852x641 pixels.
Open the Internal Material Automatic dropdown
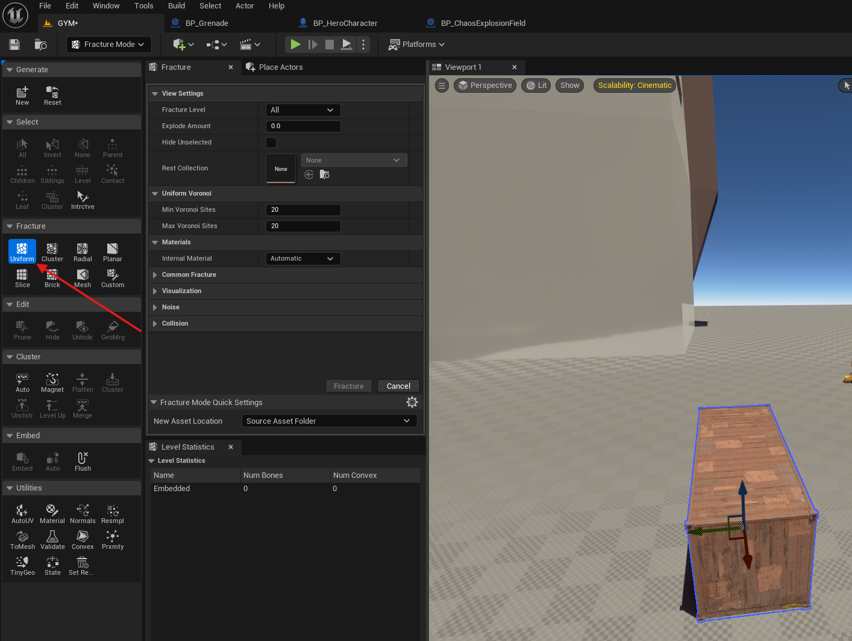(303, 259)
